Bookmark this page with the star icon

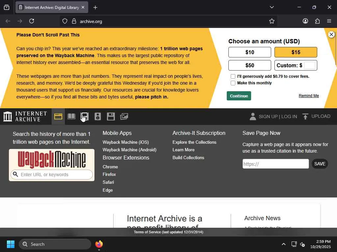(x=272, y=21)
